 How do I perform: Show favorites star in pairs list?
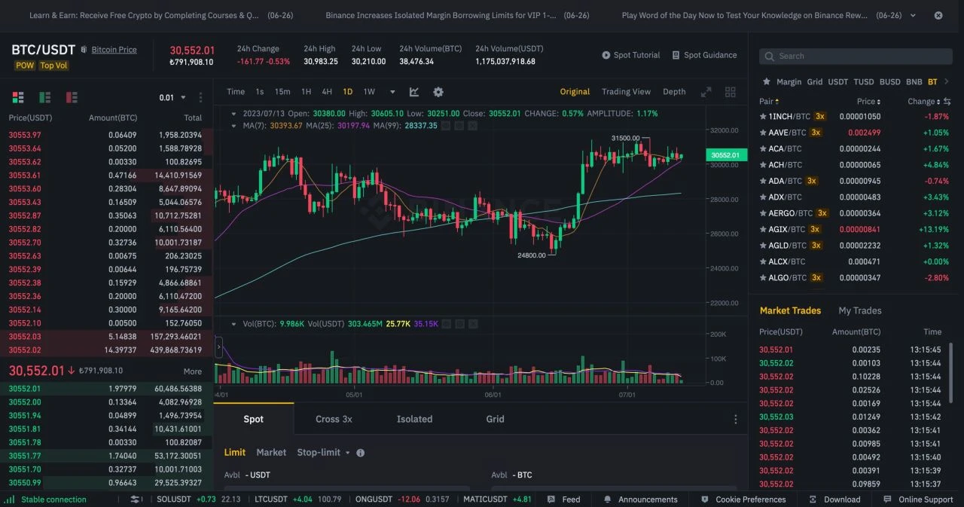[x=766, y=81]
